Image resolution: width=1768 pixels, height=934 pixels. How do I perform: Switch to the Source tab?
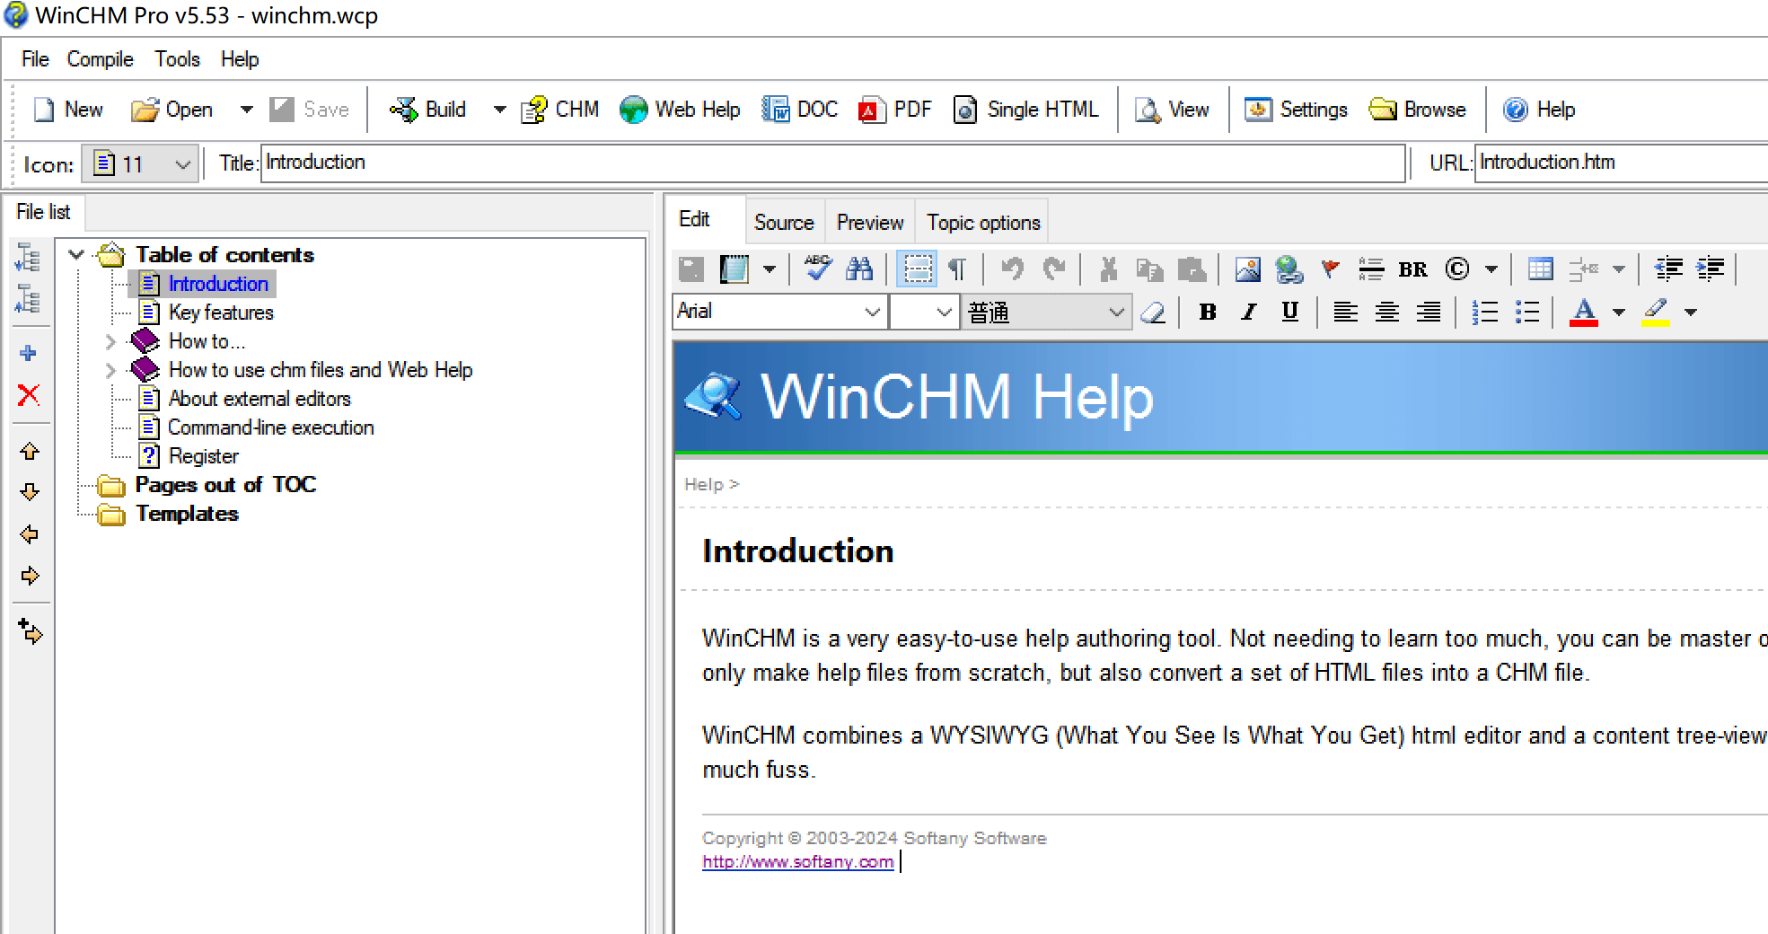pos(783,222)
